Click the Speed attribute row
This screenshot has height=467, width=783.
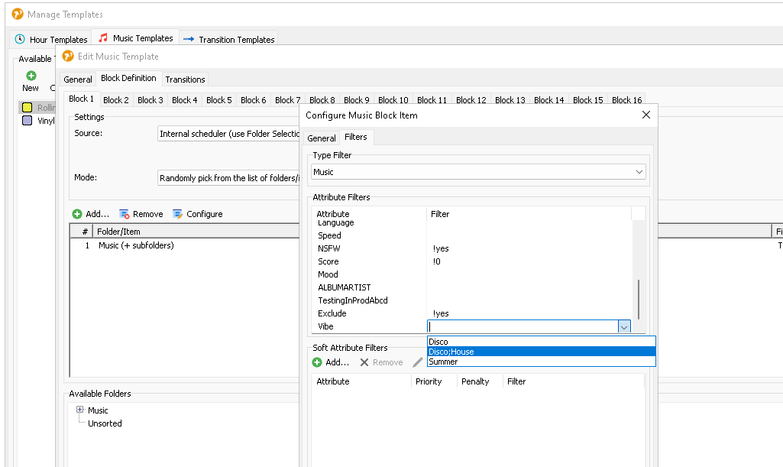pos(471,235)
